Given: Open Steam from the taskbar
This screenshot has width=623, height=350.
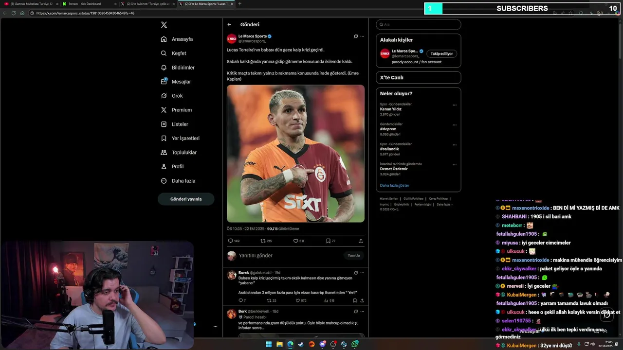Looking at the screenshot, I should point(301,344).
